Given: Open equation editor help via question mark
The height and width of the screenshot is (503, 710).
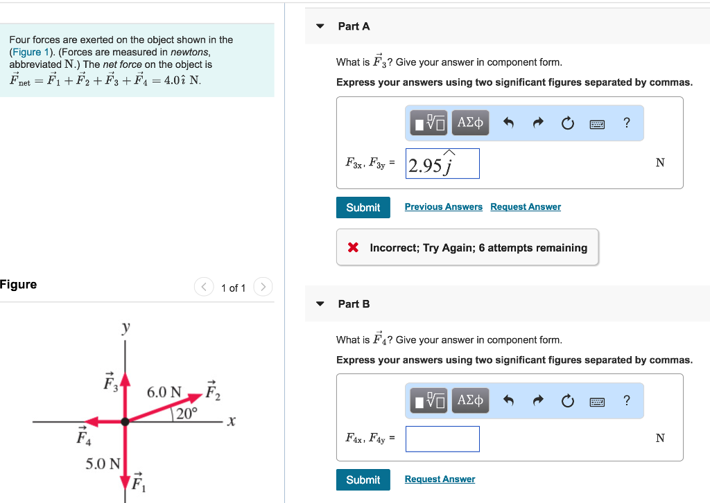Looking at the screenshot, I should (x=626, y=123).
